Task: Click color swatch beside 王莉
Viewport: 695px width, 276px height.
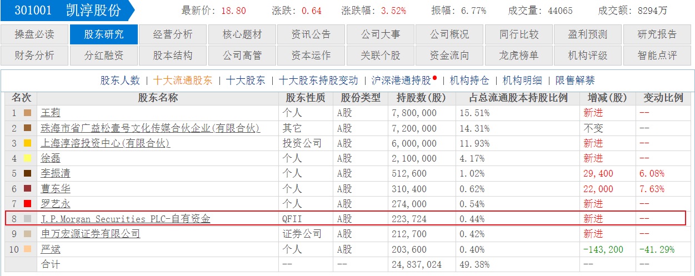Action: point(28,113)
